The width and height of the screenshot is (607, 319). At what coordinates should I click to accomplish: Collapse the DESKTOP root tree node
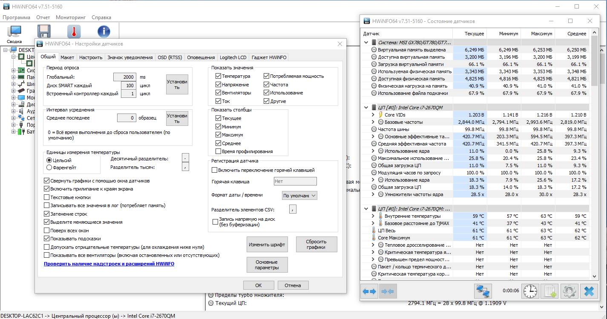click(x=6, y=50)
